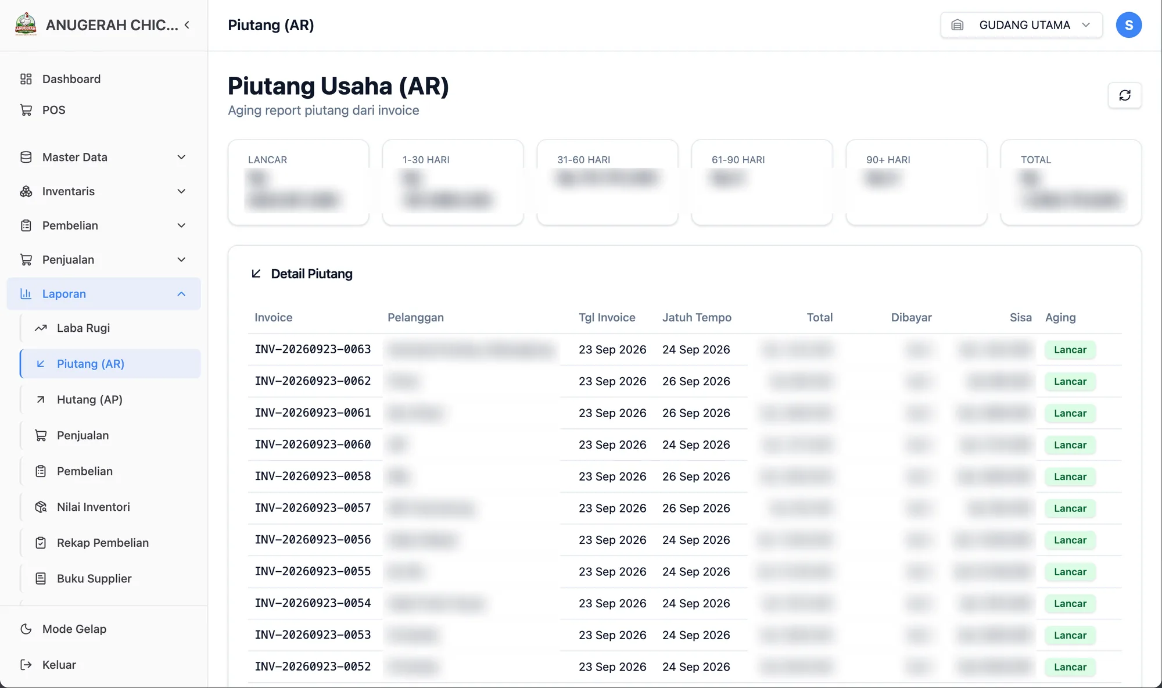Open the Rekap Pembelian report
Image resolution: width=1162 pixels, height=688 pixels.
[x=110, y=543]
